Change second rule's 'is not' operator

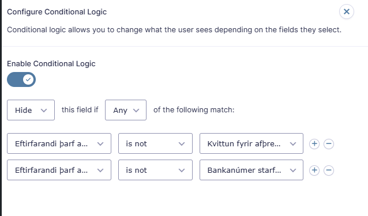155,170
